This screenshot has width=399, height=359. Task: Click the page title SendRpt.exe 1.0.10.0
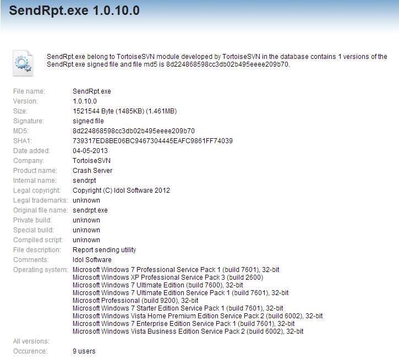pyautogui.click(x=74, y=10)
